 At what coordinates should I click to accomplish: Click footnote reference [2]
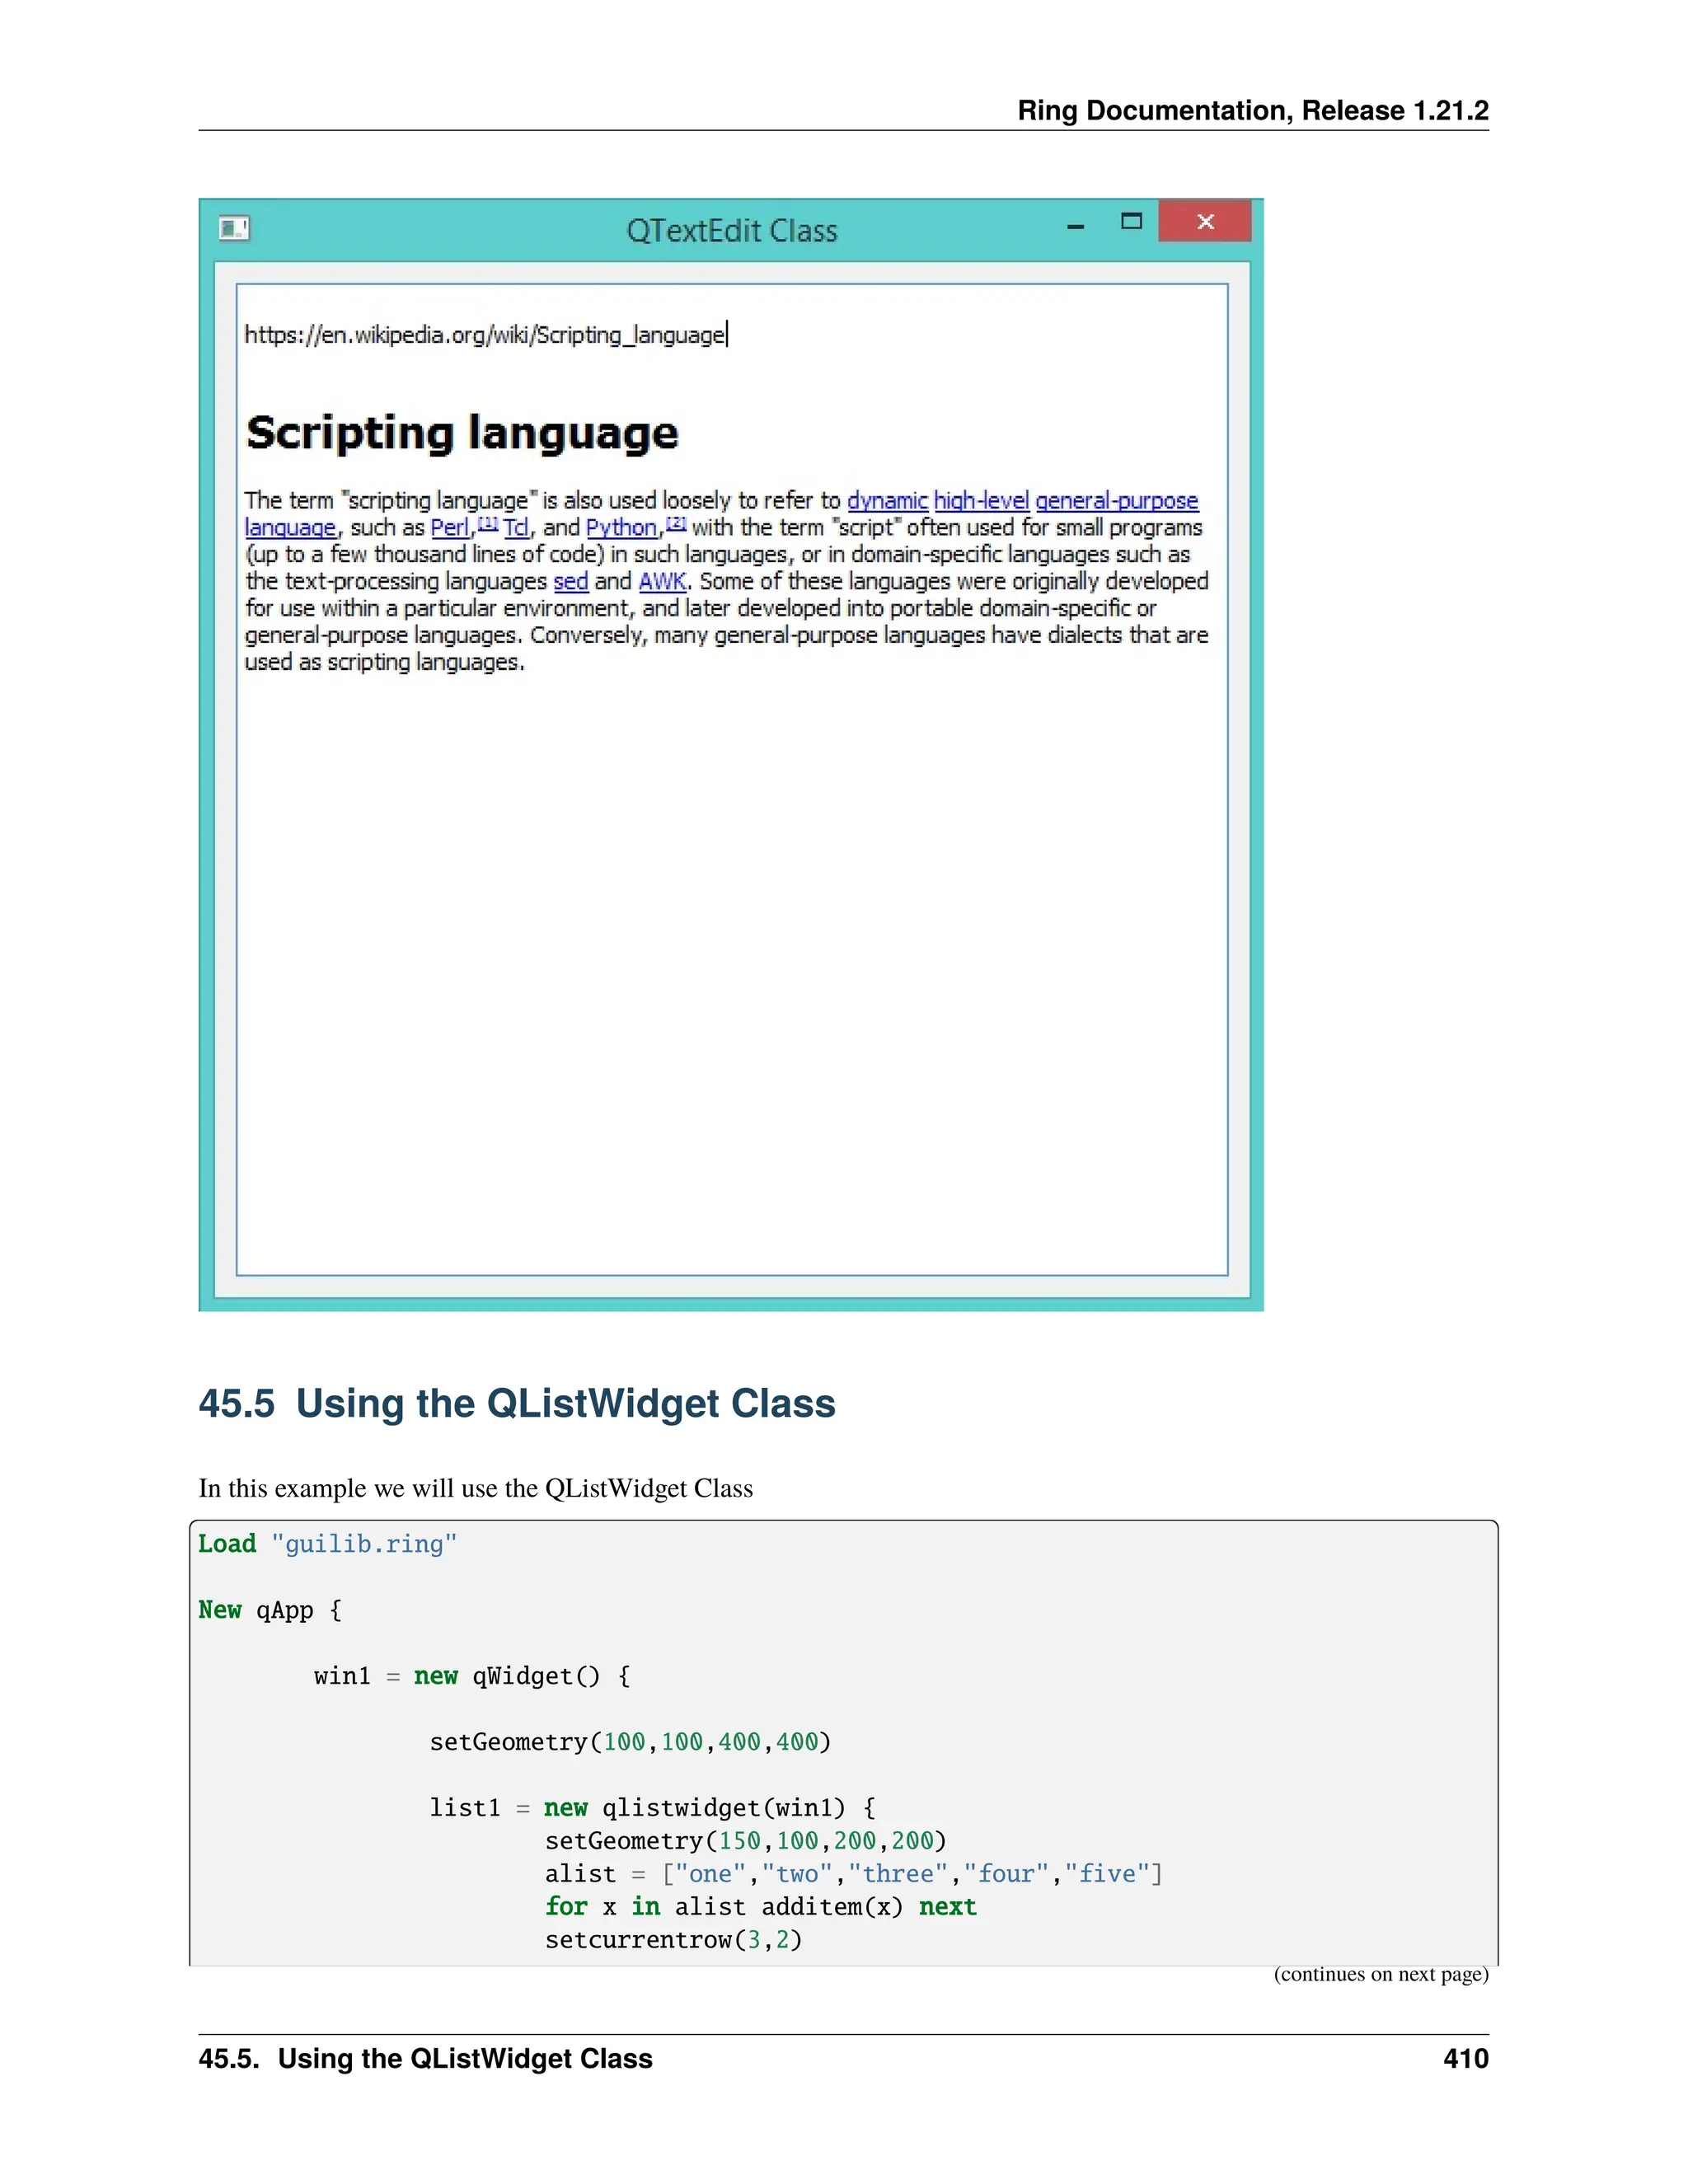(x=676, y=523)
